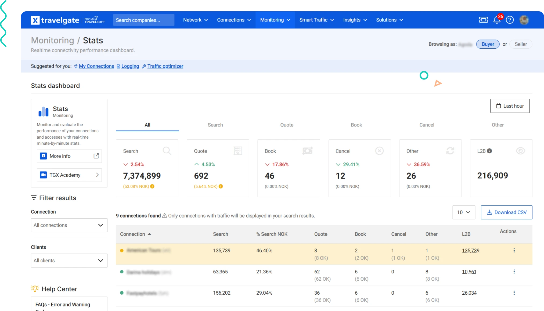Click the Quote NOK warning info icon

coord(221,186)
